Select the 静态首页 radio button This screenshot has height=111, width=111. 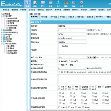coord(59,61)
